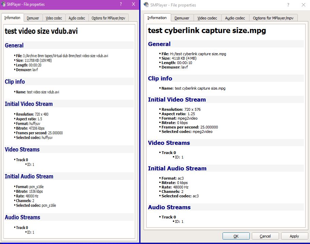This screenshot has width=310, height=244.
Task: Click the Cancel button
Action: pyautogui.click(x=265, y=236)
